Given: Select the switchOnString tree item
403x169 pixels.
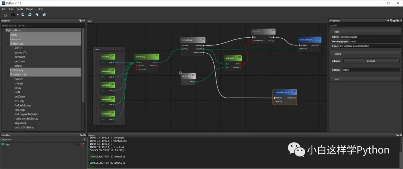Looking at the screenshot, I should tap(24, 127).
